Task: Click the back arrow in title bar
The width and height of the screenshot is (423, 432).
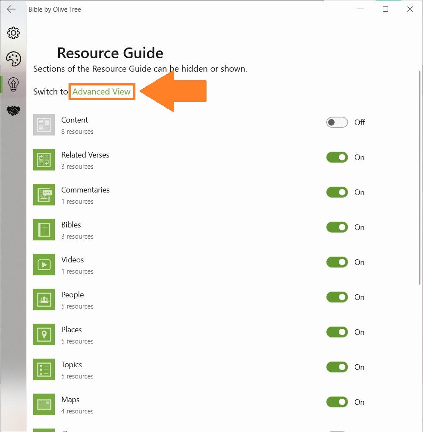Action: pos(11,9)
